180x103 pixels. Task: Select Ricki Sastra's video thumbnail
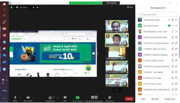tap(117, 27)
